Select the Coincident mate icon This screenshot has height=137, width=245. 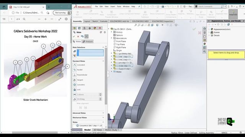point(75,65)
